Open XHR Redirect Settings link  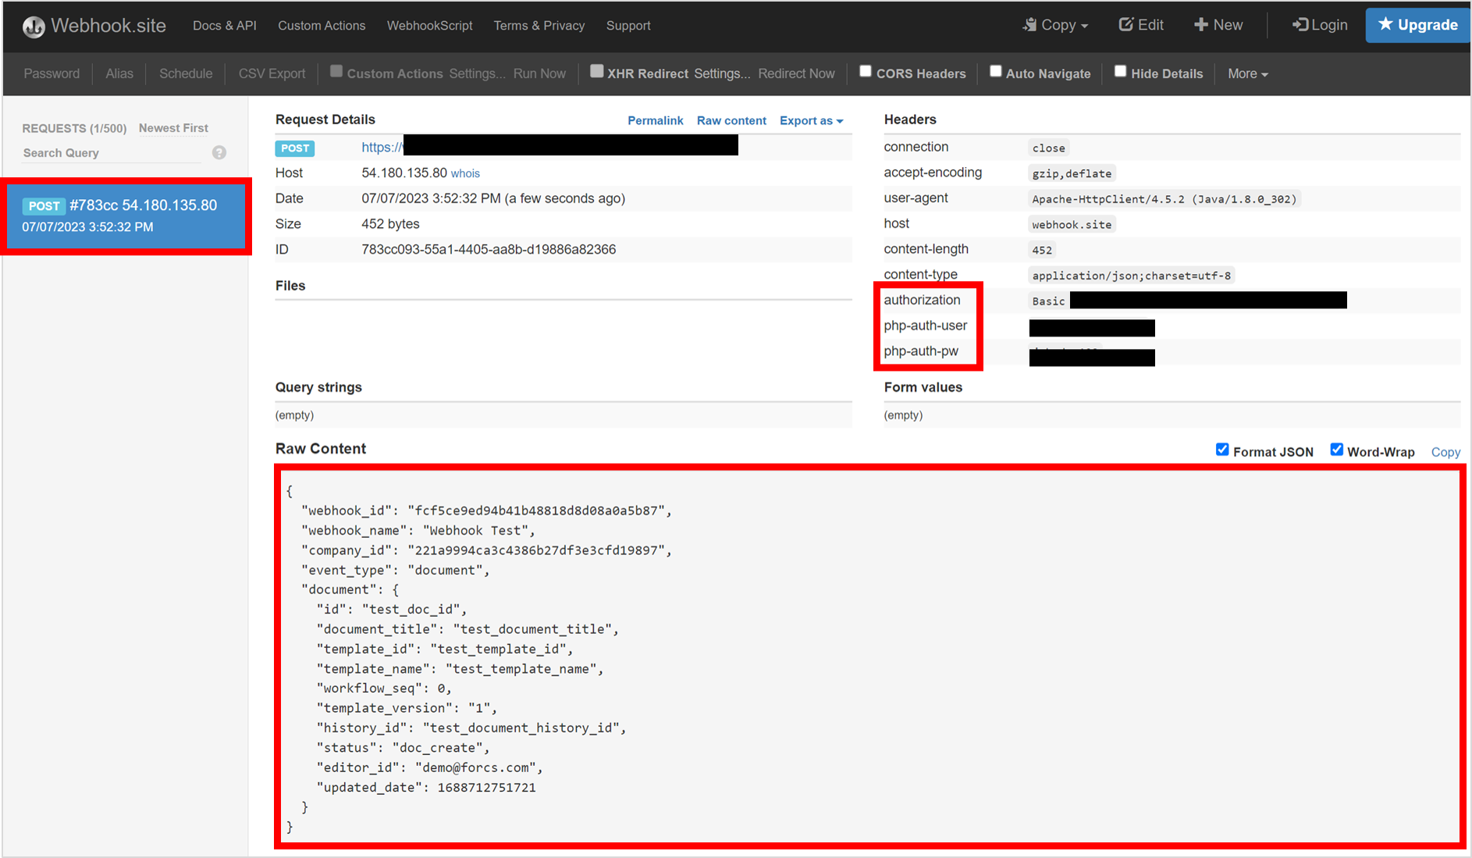pos(722,73)
